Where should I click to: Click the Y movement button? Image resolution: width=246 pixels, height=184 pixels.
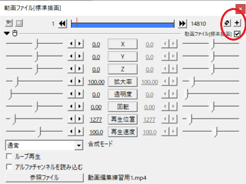click(x=123, y=57)
